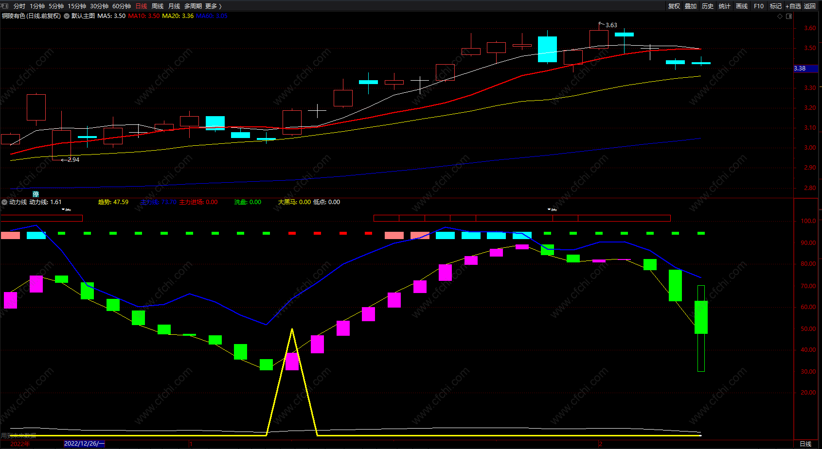Select the 日线 daily chart tab

[141, 6]
